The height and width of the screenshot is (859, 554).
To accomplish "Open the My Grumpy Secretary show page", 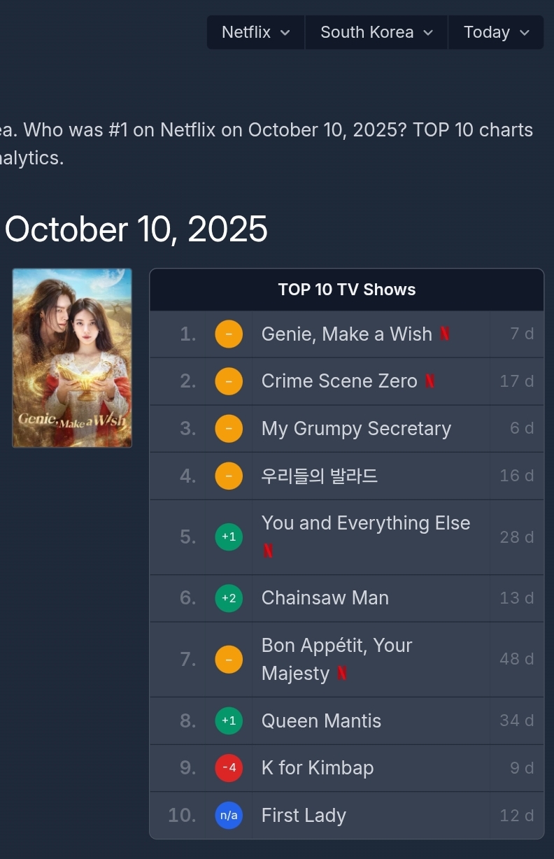I will click(356, 429).
